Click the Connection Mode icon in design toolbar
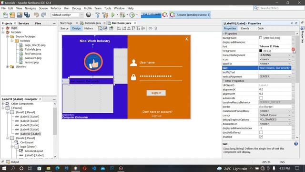The height and width of the screenshot is (172, 305). (x=105, y=29)
